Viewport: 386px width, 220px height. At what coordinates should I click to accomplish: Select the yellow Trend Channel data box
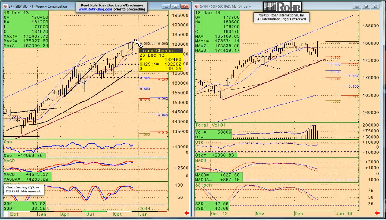coord(161,60)
